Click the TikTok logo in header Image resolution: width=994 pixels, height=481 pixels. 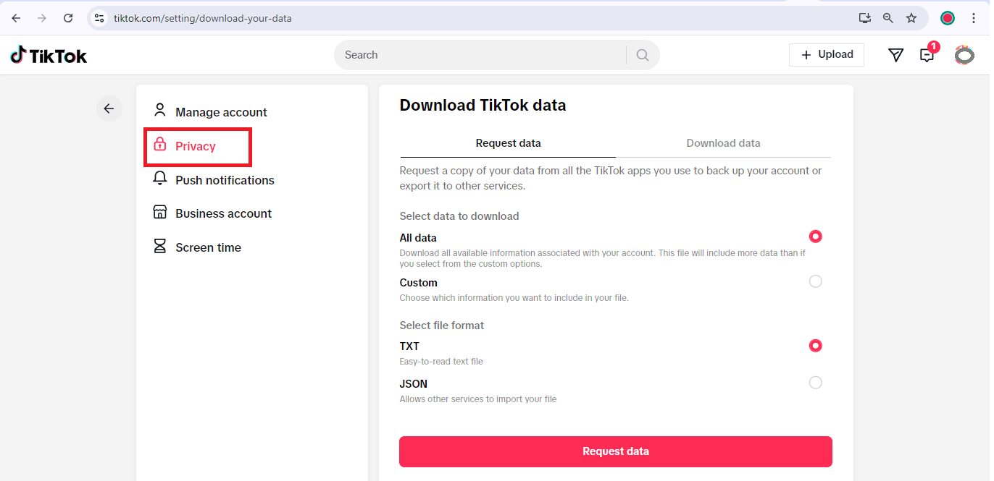(x=49, y=55)
